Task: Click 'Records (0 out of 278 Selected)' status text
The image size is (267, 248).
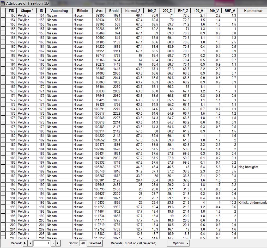Action: tap(133, 243)
